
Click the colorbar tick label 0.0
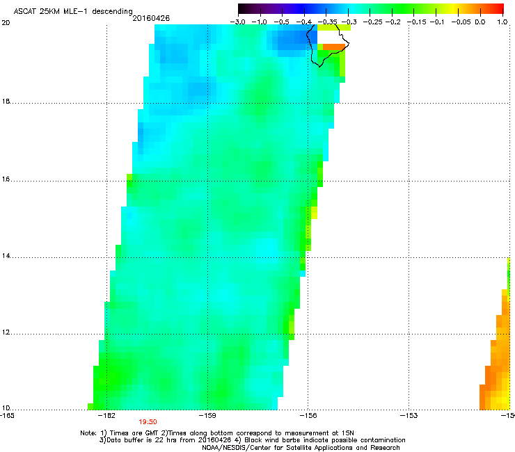coord(480,22)
